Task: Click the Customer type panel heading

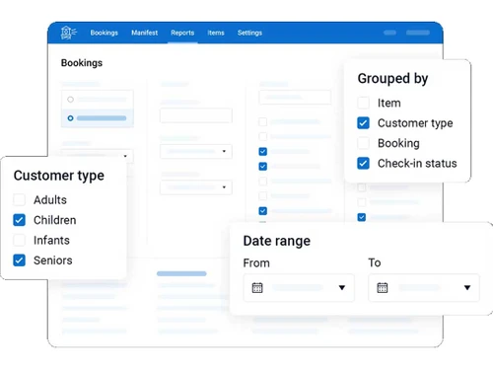Action: [x=59, y=176]
